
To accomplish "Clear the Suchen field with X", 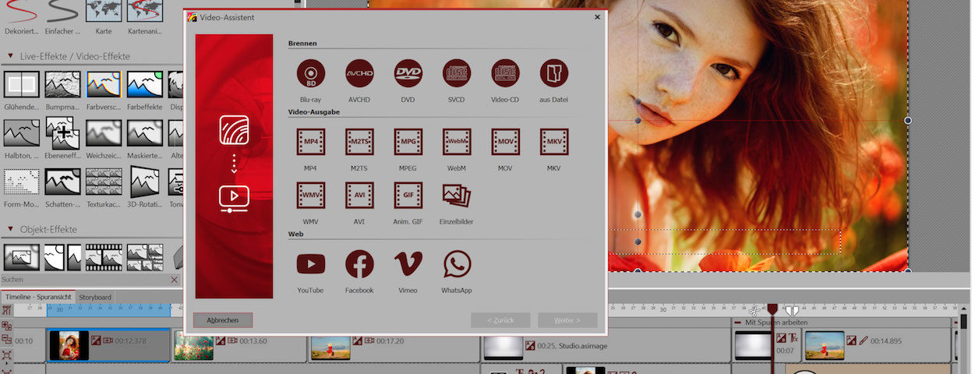I will click(x=174, y=279).
